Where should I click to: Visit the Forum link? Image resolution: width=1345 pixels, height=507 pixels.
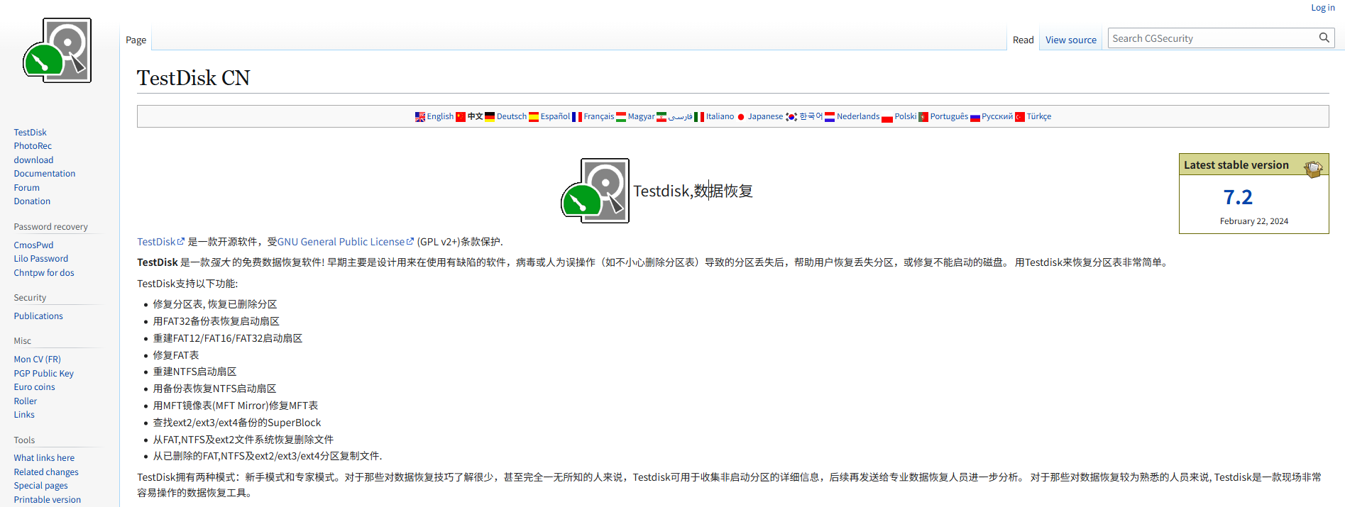pyautogui.click(x=27, y=188)
